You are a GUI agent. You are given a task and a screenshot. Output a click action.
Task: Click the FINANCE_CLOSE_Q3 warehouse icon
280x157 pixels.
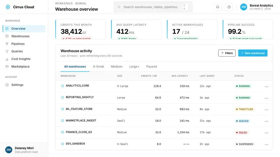(x=62, y=132)
